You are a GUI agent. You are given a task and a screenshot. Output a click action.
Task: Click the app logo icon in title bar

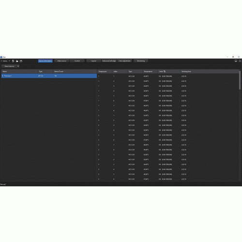click(x=1, y=57)
